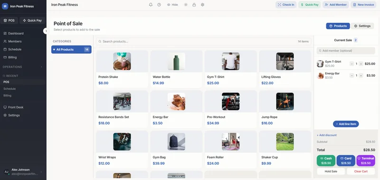This screenshot has height=180, width=380.
Task: Click the green Quick Pay header button
Action: click(x=310, y=5)
